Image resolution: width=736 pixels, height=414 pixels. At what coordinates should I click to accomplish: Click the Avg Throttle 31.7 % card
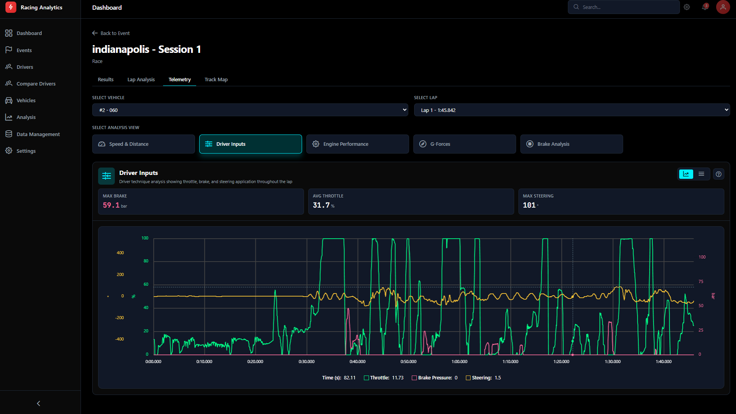411,201
